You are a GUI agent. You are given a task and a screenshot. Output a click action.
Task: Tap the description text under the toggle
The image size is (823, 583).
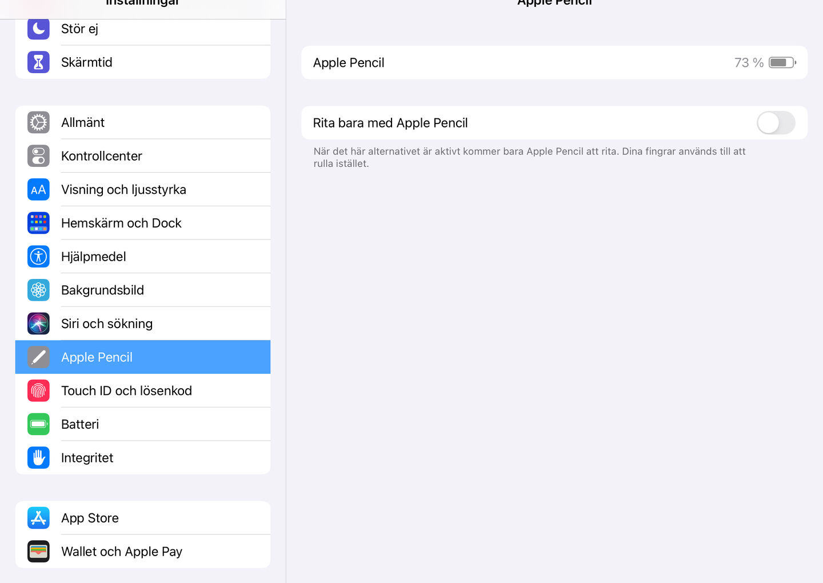point(529,157)
